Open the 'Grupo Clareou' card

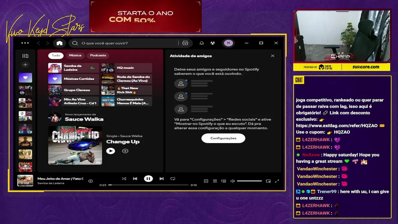(x=73, y=90)
